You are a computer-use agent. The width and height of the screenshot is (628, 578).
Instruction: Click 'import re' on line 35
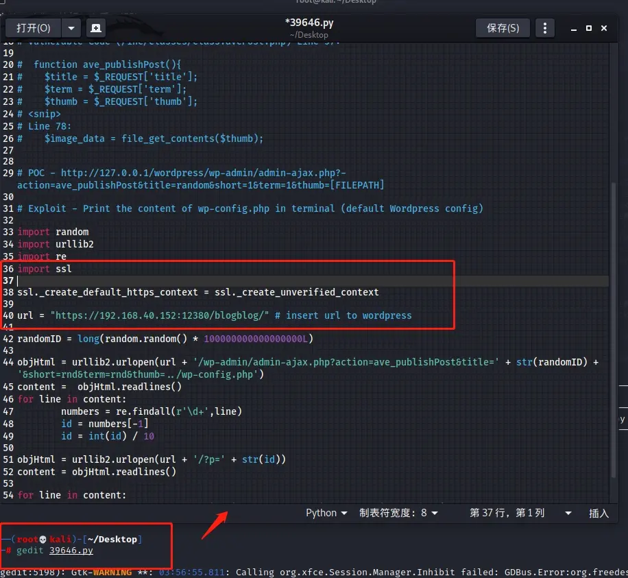(x=42, y=256)
